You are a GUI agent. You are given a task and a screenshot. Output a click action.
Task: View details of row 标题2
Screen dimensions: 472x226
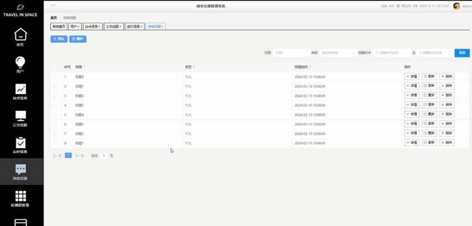click(x=411, y=133)
